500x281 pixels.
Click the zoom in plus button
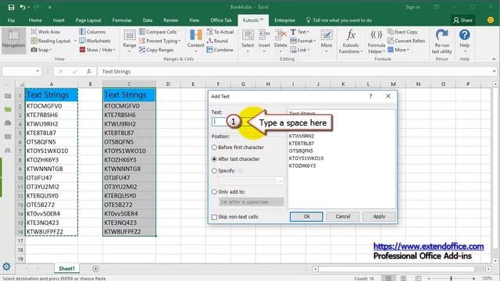[x=474, y=278]
